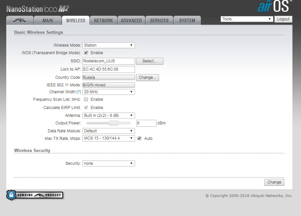Select the WIRELESS tab
Viewport: 301px width, 216px height.
pos(76,20)
